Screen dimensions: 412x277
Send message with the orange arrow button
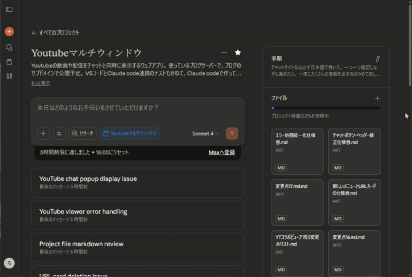[232, 134]
